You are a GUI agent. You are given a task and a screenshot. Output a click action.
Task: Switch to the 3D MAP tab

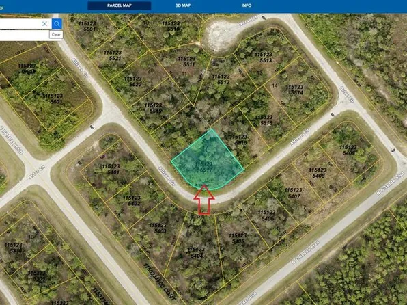pos(183,5)
